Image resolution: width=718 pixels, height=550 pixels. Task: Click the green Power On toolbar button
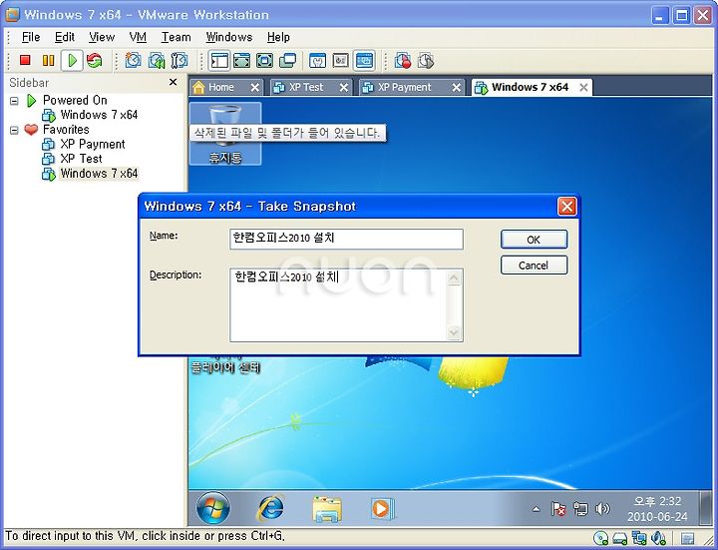(x=72, y=61)
